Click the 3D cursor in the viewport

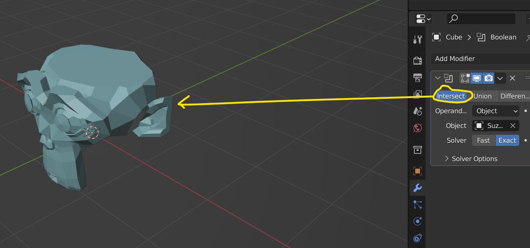(92, 132)
